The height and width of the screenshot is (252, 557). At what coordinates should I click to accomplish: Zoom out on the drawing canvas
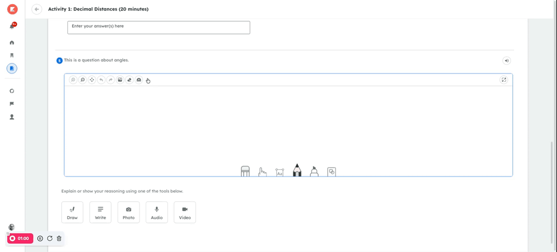pyautogui.click(x=83, y=80)
